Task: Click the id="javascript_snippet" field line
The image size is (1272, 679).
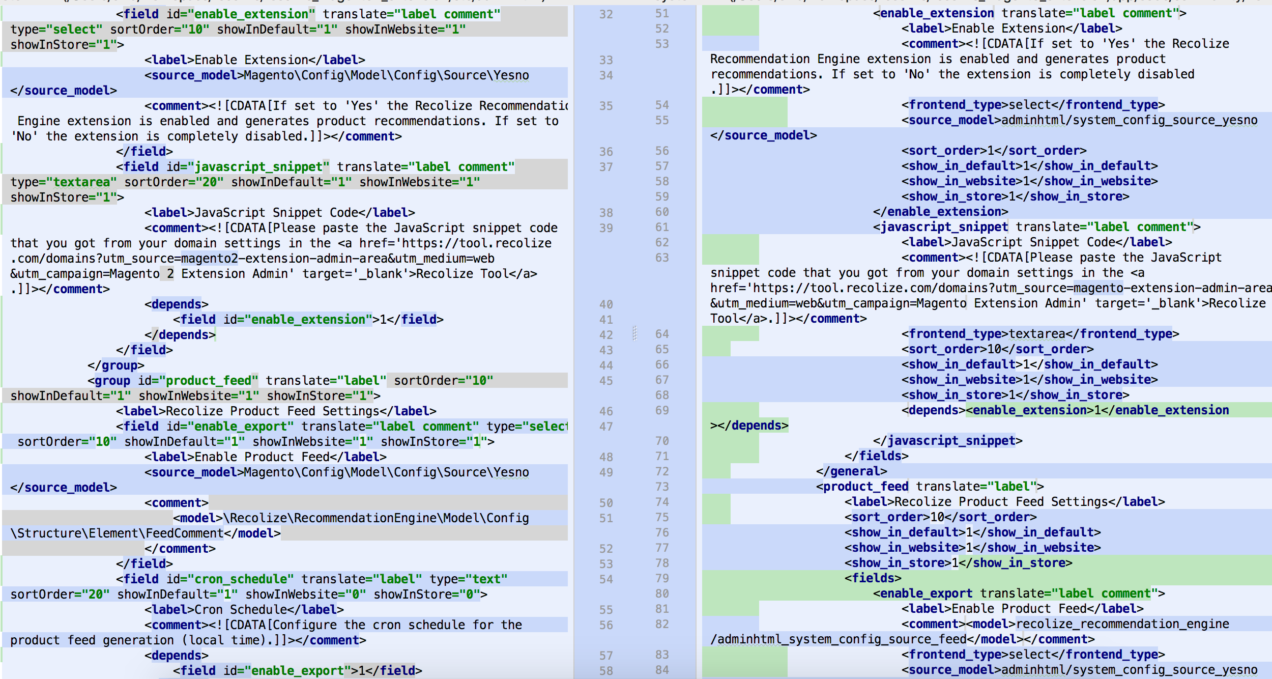Action: pos(315,167)
